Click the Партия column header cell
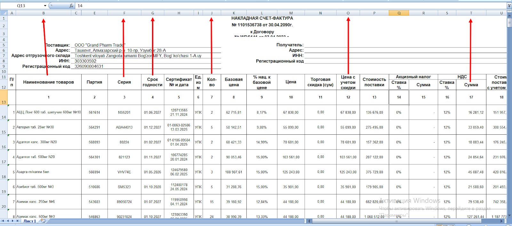This screenshot has width=512, height=226. [x=94, y=82]
